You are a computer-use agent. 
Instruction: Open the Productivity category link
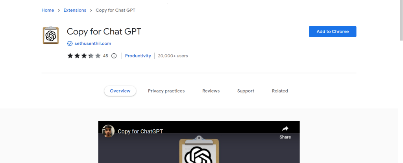click(138, 56)
